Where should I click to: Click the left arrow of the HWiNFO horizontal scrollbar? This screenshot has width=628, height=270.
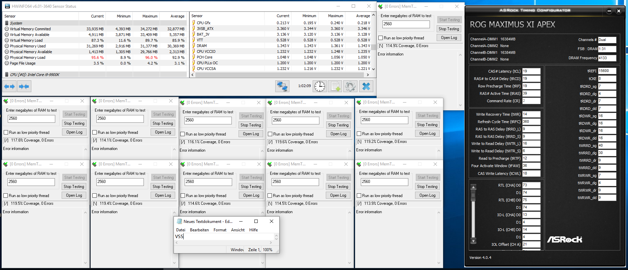point(193,75)
